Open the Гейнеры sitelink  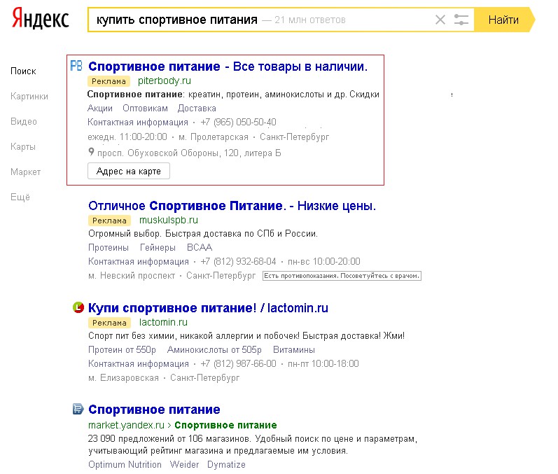coord(158,247)
